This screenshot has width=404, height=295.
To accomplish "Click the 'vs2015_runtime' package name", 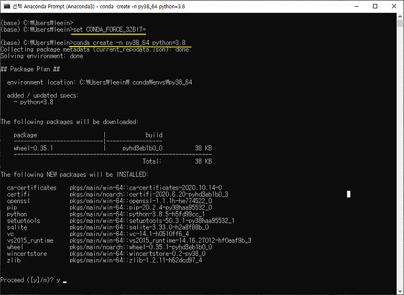I will coord(30,241).
